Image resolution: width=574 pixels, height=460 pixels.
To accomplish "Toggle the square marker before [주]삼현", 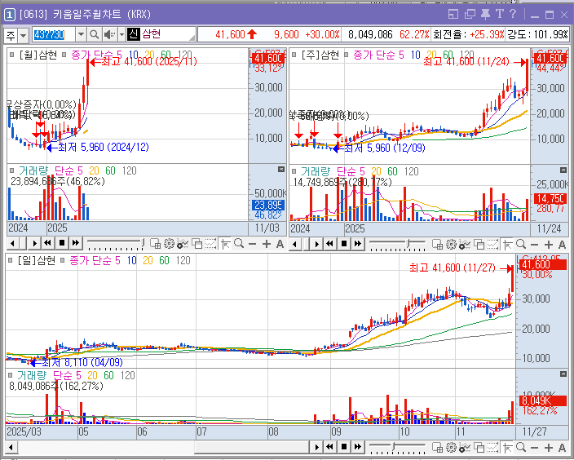I will (x=294, y=55).
